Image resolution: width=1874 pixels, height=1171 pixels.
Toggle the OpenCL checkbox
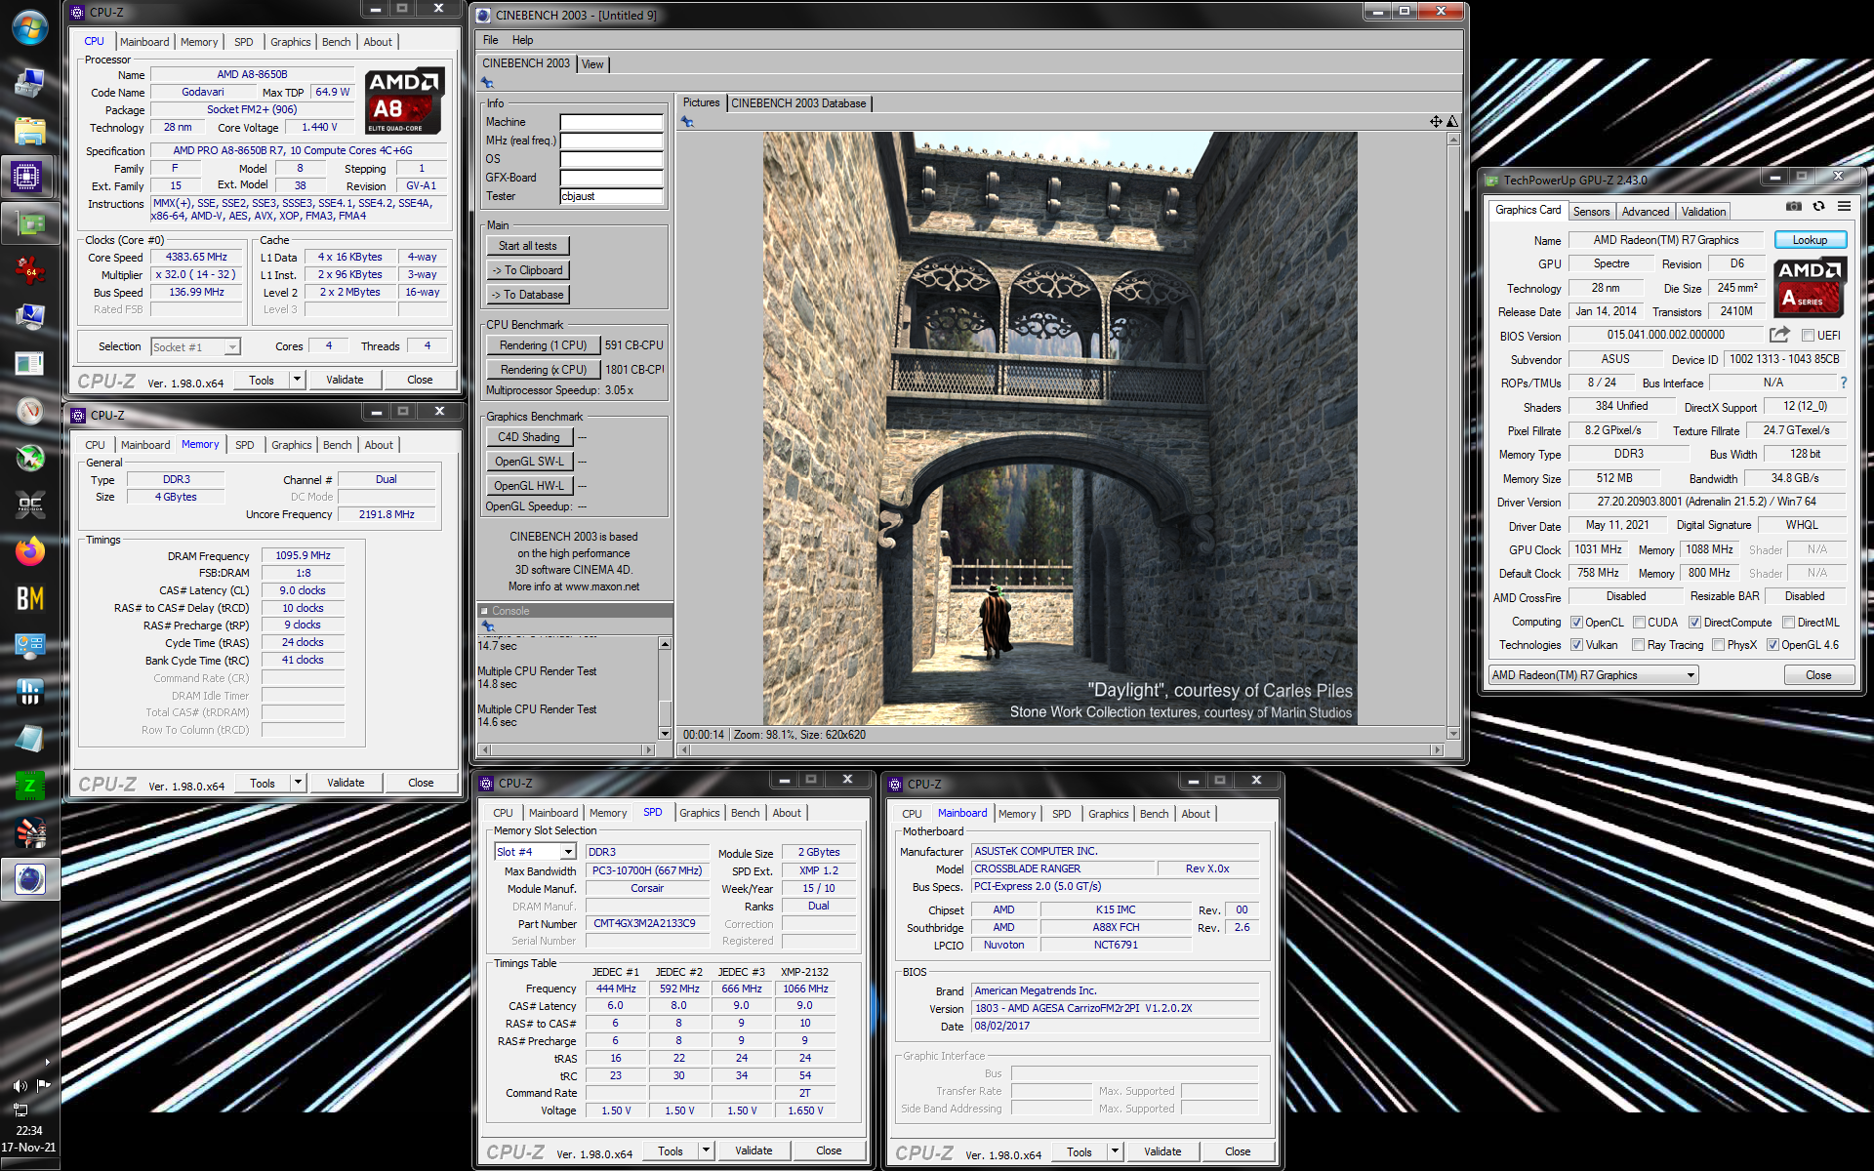(x=1576, y=623)
